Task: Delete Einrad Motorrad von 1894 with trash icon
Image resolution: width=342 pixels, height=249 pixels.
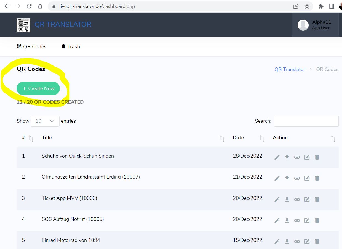Action: [x=317, y=242]
